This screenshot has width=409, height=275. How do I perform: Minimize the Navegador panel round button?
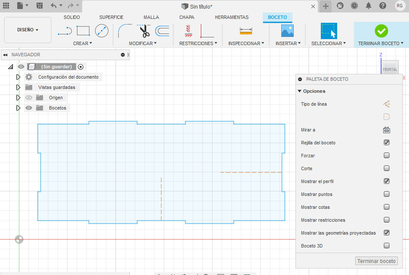pos(123,55)
